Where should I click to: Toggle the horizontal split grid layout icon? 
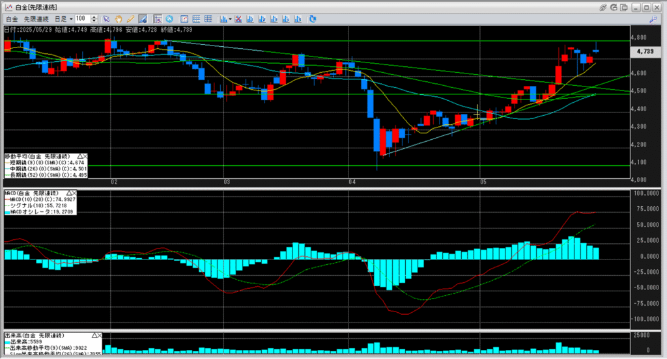(x=196, y=19)
